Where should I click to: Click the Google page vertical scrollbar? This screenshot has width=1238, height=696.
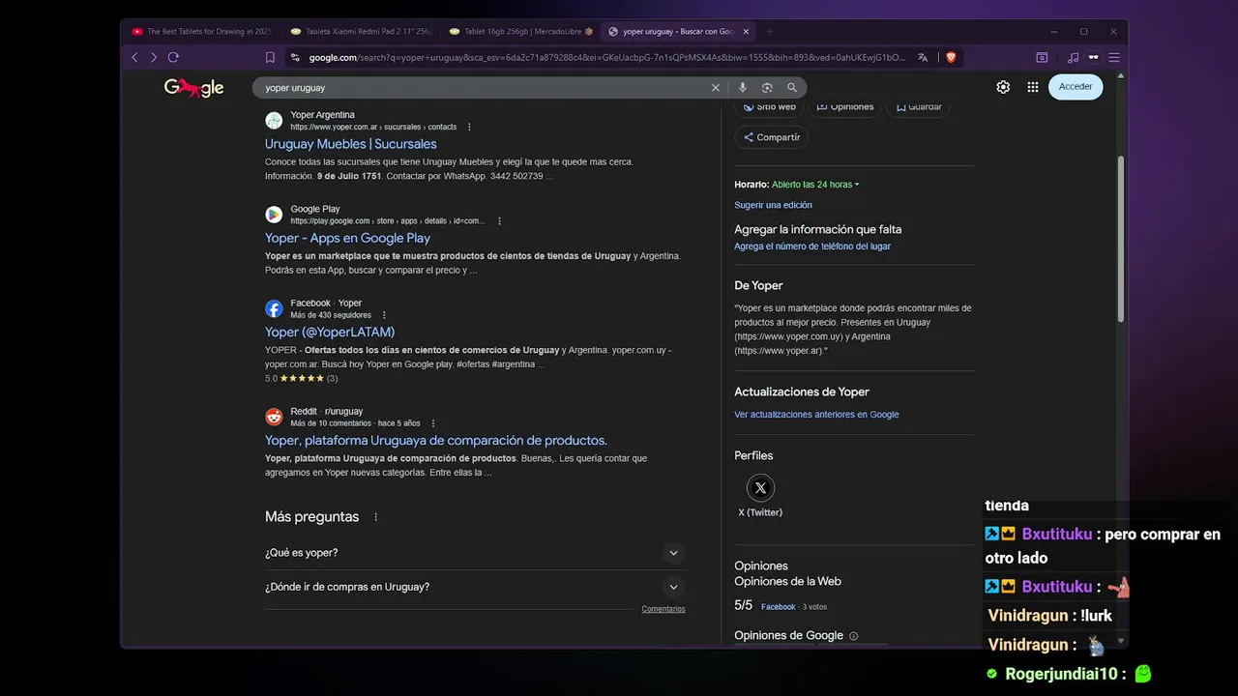pyautogui.click(x=1121, y=239)
